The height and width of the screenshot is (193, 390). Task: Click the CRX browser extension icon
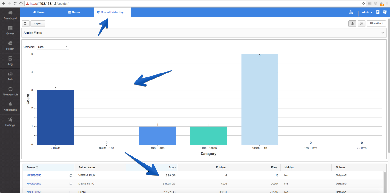coord(370,4)
